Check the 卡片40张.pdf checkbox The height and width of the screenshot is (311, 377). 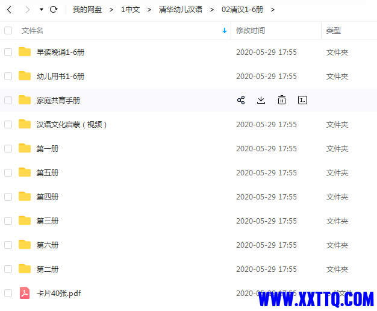8,293
